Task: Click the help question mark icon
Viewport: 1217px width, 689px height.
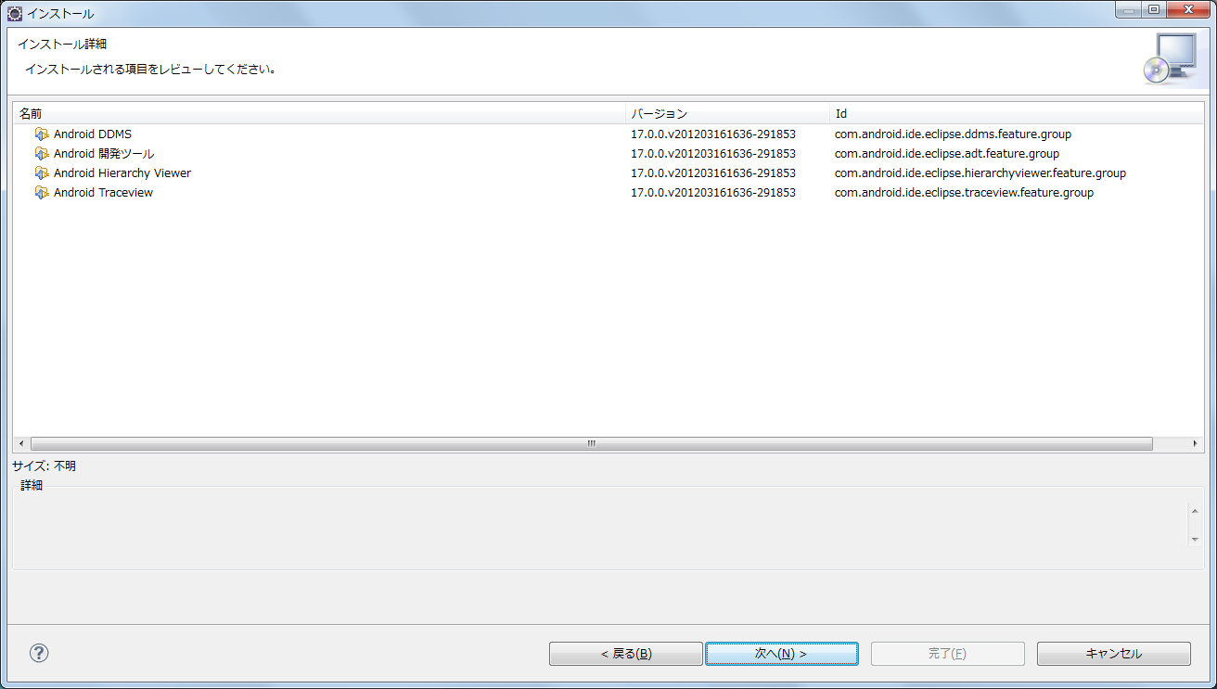Action: 39,653
